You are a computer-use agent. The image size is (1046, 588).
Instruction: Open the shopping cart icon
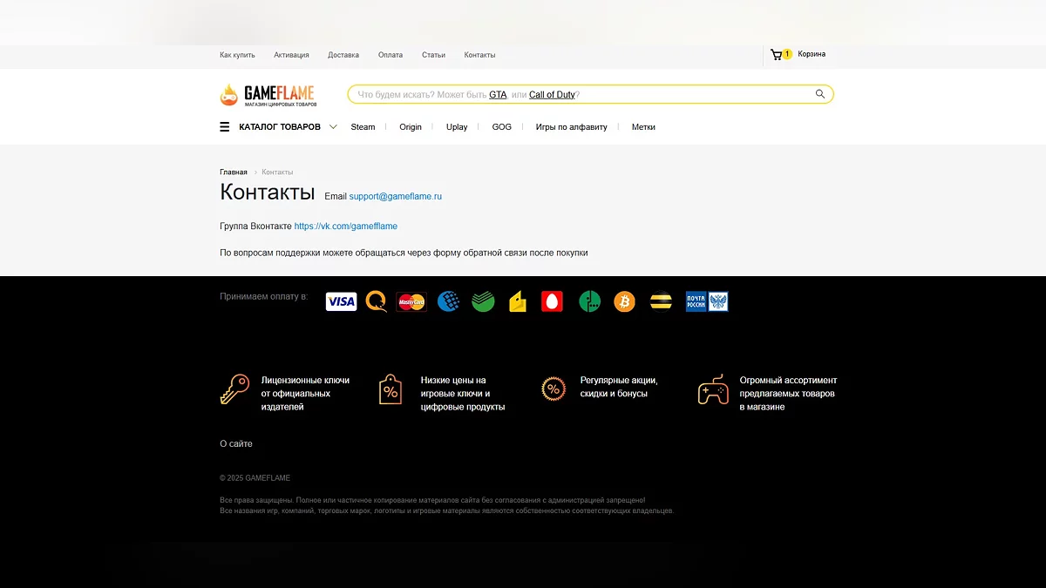click(x=776, y=55)
